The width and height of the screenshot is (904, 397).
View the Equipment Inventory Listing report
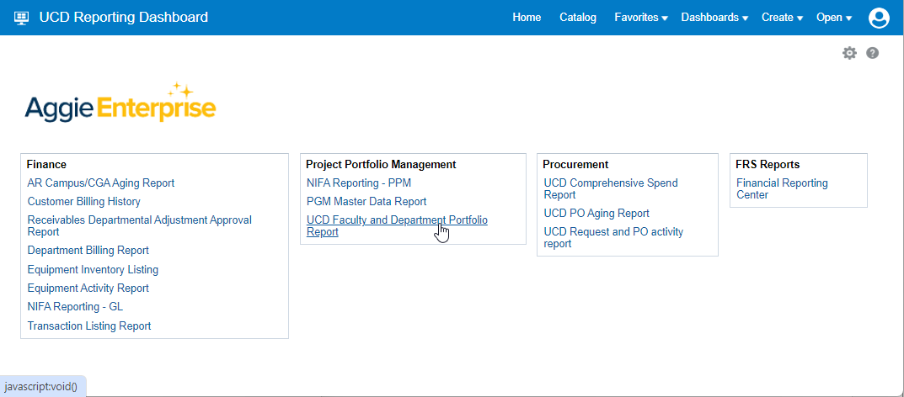(x=93, y=270)
